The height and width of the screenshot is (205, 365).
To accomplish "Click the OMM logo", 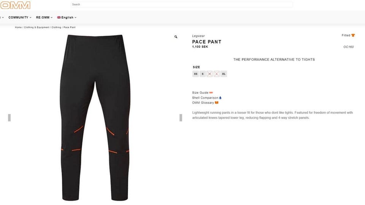I will click(15, 5).
